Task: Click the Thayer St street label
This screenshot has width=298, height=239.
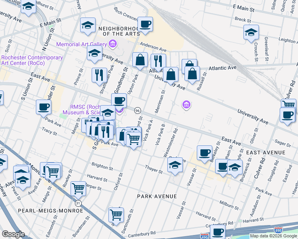Action: [x=154, y=169]
